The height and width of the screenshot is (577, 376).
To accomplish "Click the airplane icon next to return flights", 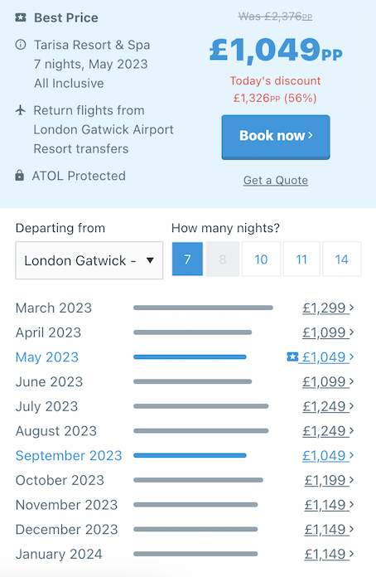I will pos(21,110).
